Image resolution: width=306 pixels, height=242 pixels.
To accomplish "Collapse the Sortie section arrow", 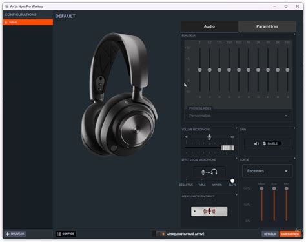I will click(294, 159).
